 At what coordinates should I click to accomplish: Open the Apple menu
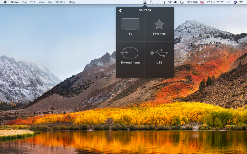tap(5, 2)
